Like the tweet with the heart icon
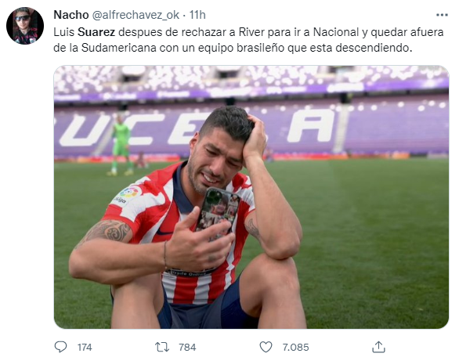Screen dimensions: 459x357 click(266, 347)
